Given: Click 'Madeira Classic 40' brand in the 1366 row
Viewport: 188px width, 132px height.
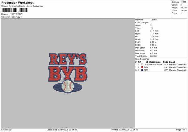Looking at the screenshot, I should point(178,70).
